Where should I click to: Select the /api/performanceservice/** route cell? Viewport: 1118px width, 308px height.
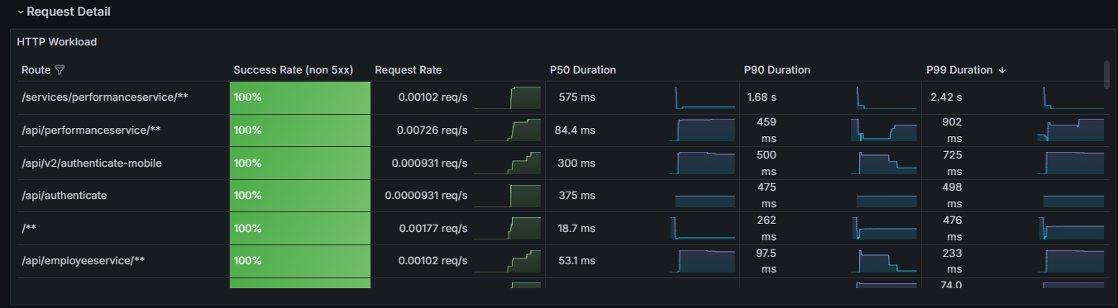point(91,130)
